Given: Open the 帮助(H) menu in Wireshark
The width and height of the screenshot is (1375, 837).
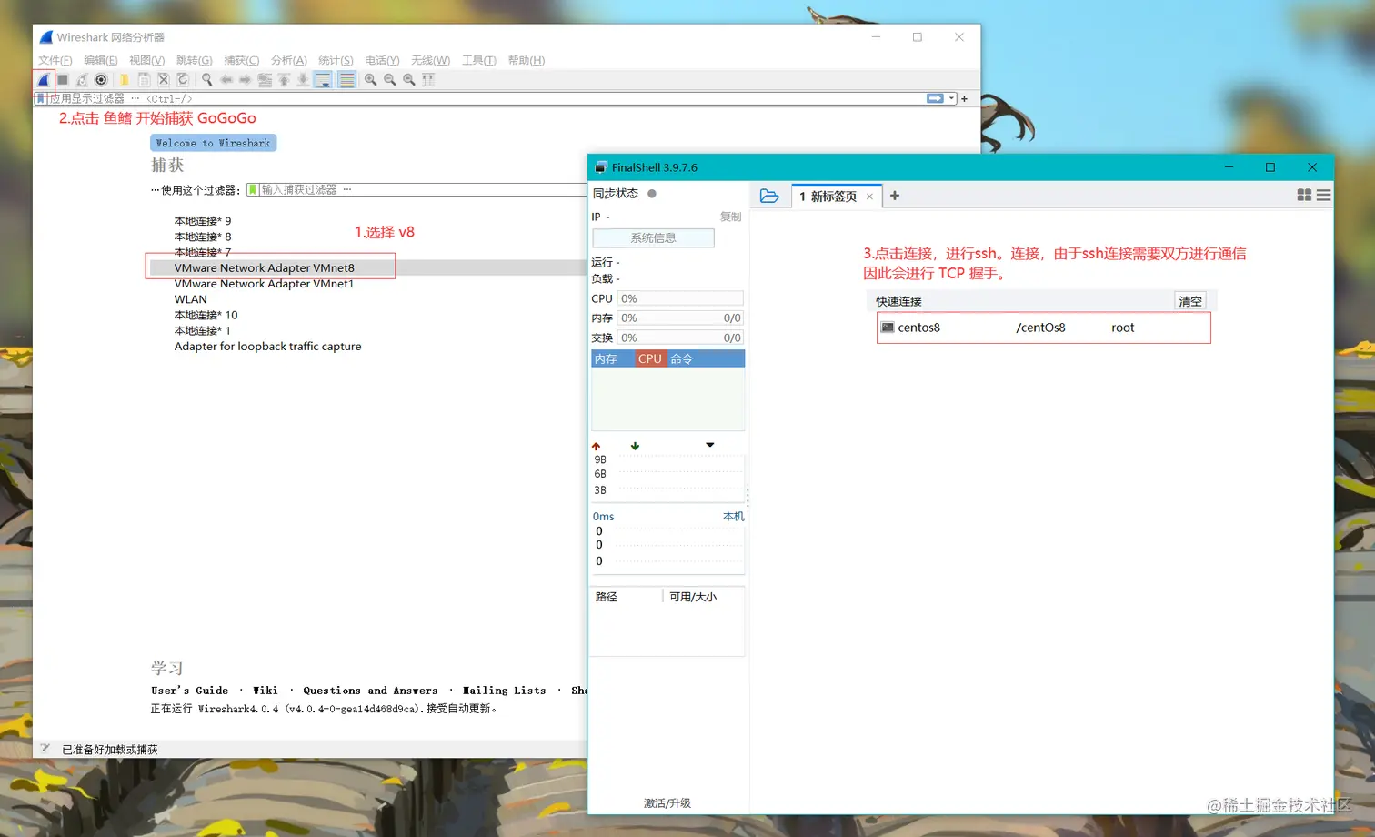Looking at the screenshot, I should [526, 60].
